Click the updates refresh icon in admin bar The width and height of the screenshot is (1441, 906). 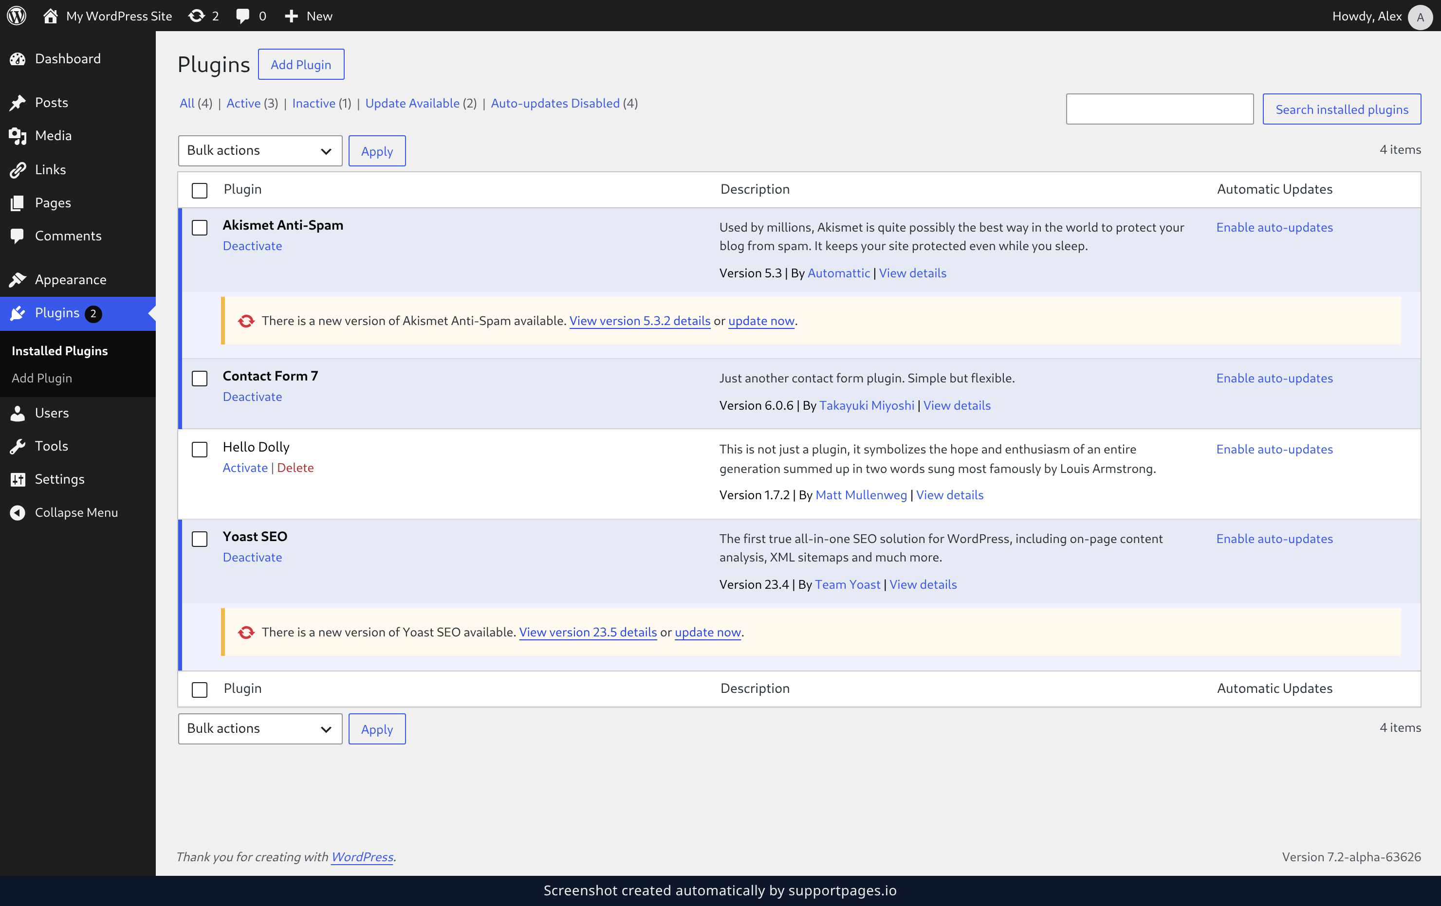pos(196,16)
